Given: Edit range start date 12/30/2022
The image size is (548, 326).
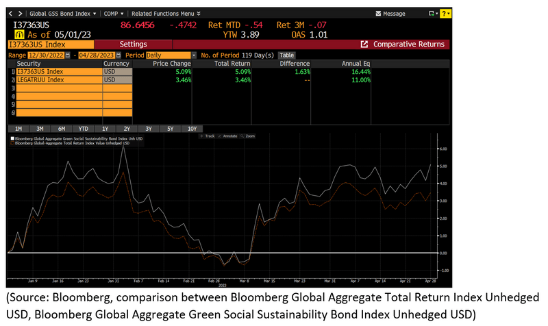Looking at the screenshot, I should click(x=46, y=55).
